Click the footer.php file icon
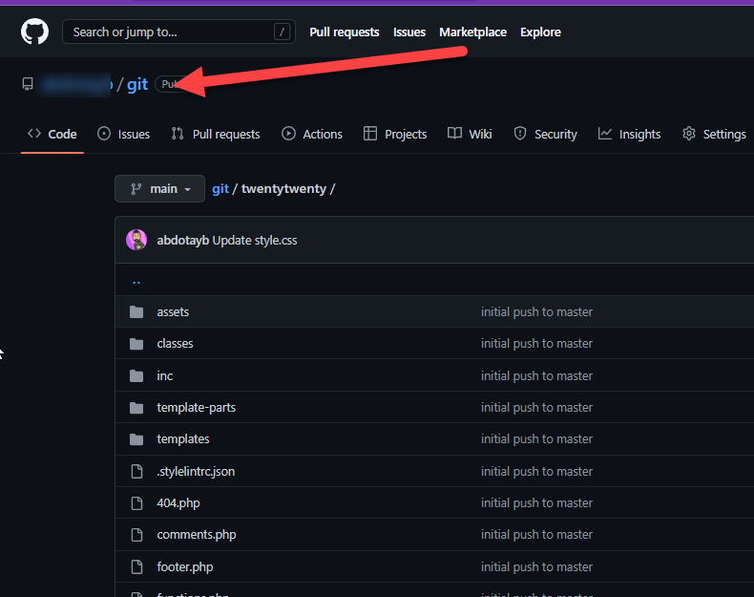 pyautogui.click(x=136, y=566)
